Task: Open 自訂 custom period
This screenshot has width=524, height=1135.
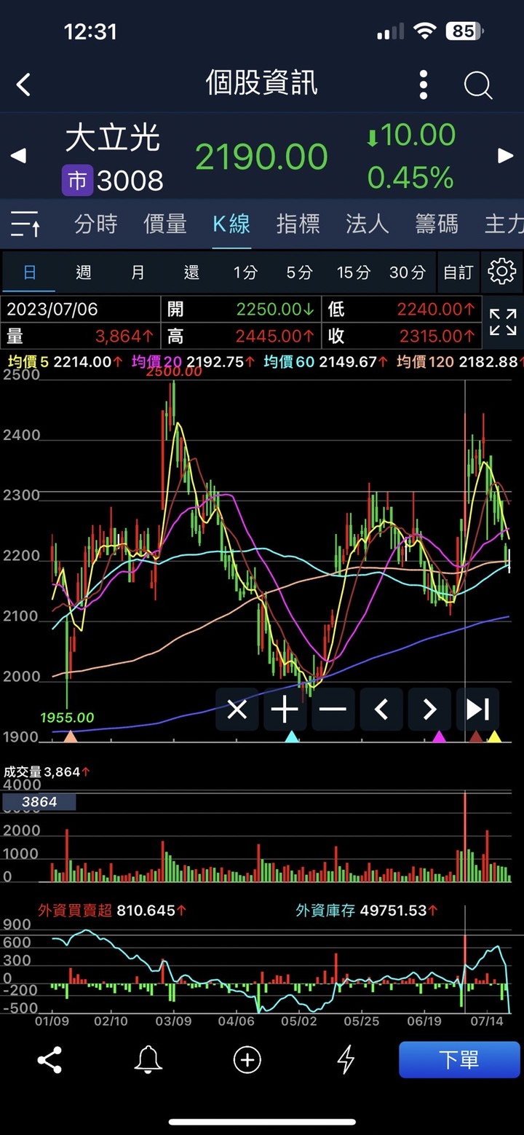Action: coord(458,272)
